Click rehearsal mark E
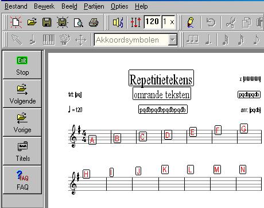Image resolution: width=264 pixels, height=208 pixels. click(193, 132)
